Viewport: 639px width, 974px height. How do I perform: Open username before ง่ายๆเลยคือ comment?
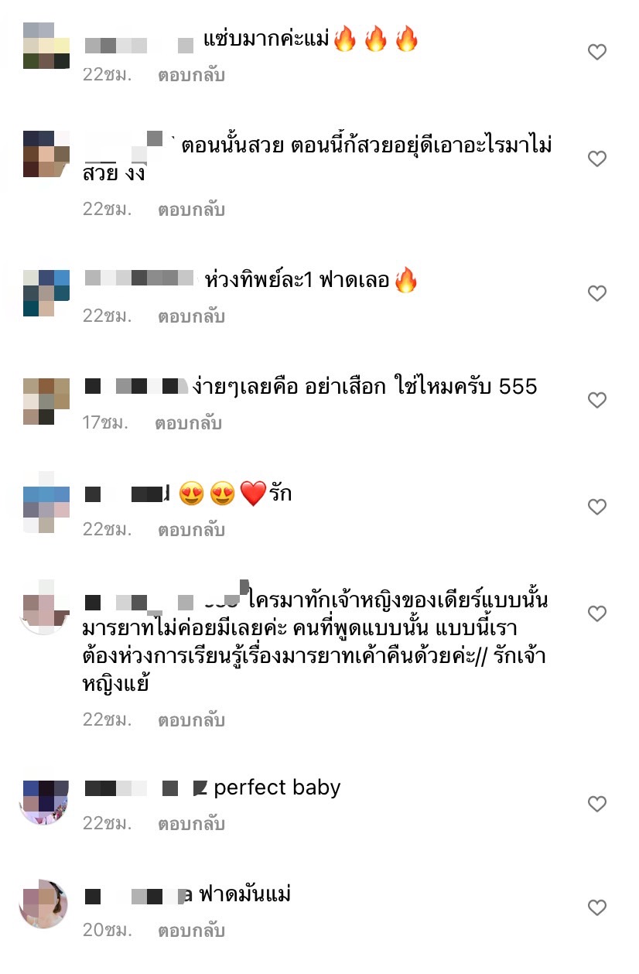tap(136, 386)
